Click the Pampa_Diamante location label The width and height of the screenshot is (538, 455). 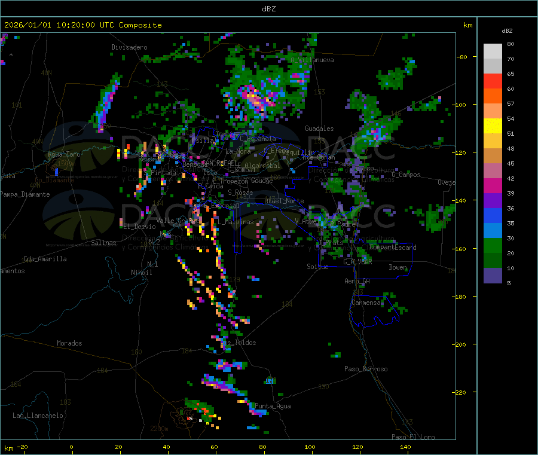(25, 194)
